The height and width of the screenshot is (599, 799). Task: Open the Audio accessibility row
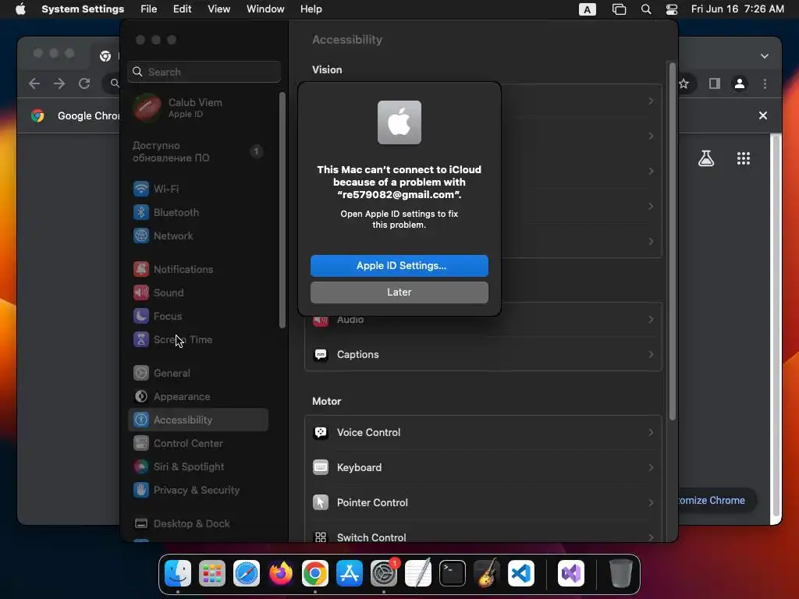[x=483, y=320]
